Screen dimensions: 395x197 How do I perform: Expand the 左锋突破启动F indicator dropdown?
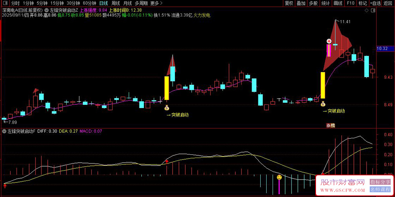pyautogui.click(x=4, y=131)
